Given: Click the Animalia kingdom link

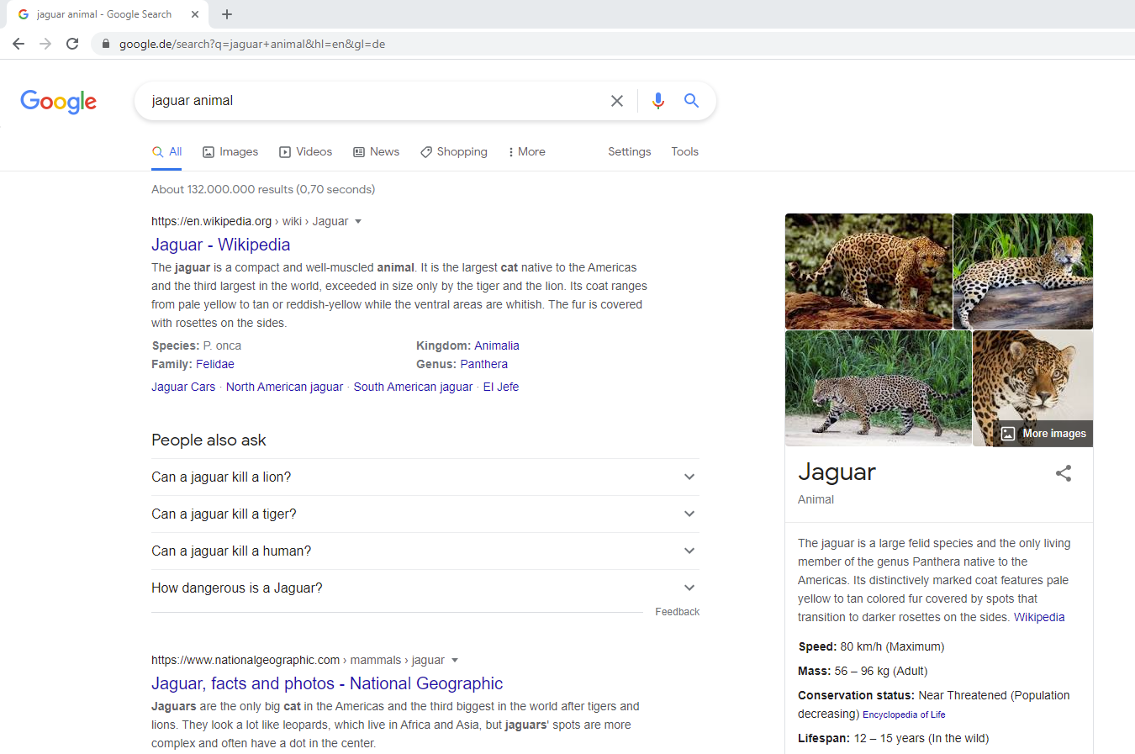Looking at the screenshot, I should [497, 345].
